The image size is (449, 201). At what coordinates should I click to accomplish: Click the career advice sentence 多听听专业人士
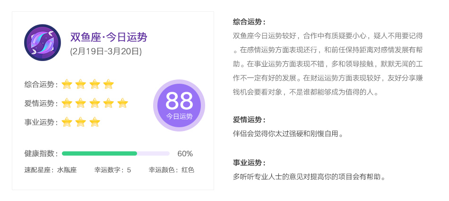[x=309, y=176]
